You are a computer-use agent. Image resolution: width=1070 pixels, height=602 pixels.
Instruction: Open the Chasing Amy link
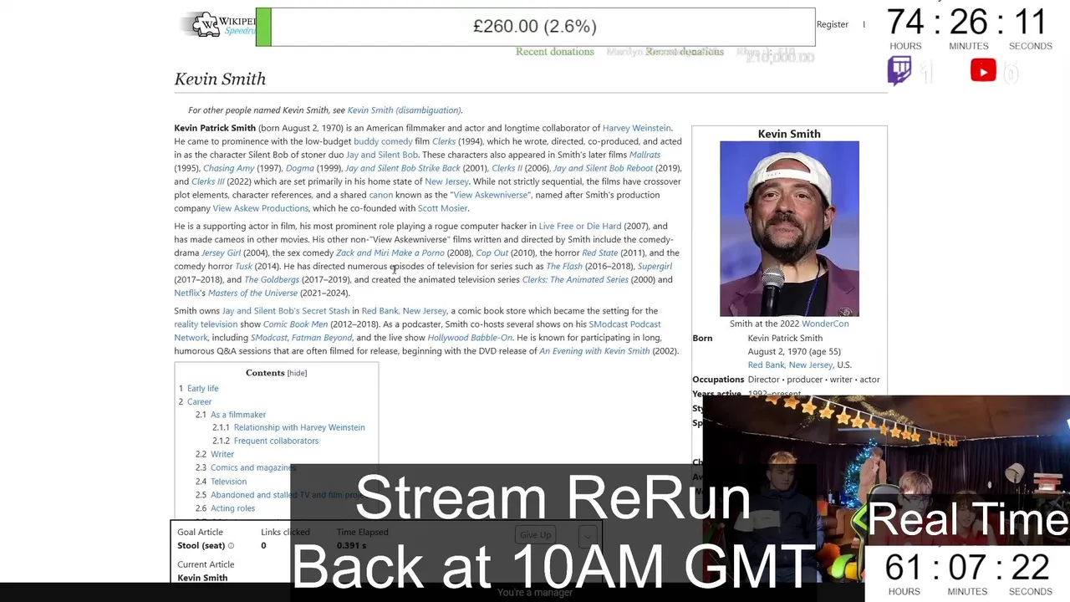coord(229,168)
